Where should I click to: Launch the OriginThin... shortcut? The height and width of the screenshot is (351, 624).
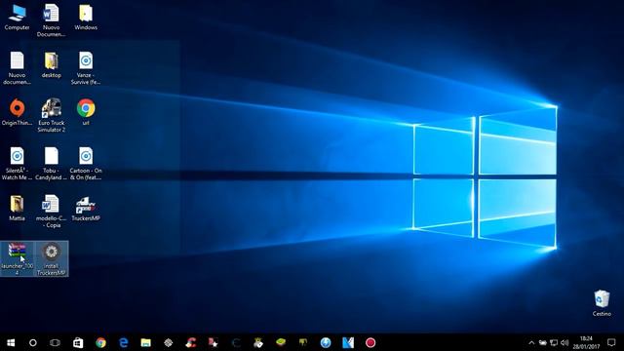[17, 113]
